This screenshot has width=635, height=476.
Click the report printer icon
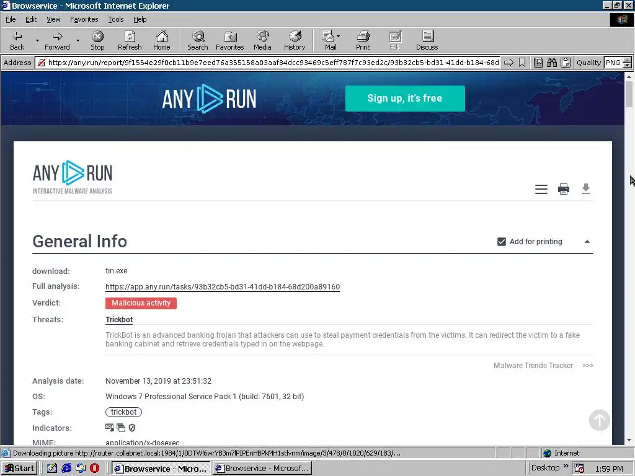pos(563,189)
